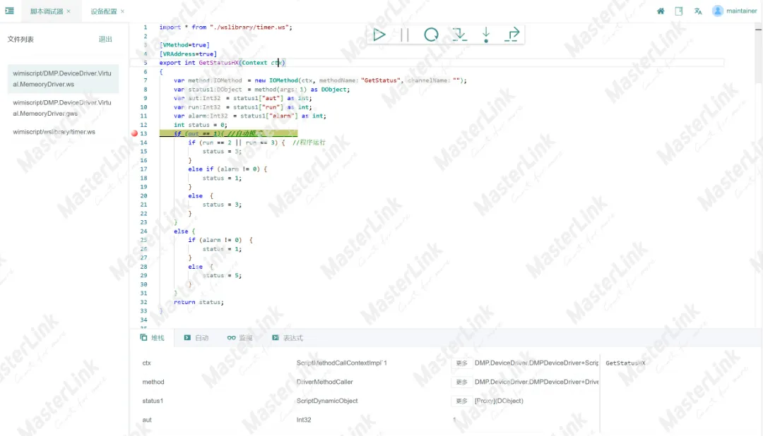Toggle the sidebar menu collapse icon
The image size is (763, 436).
point(10,11)
